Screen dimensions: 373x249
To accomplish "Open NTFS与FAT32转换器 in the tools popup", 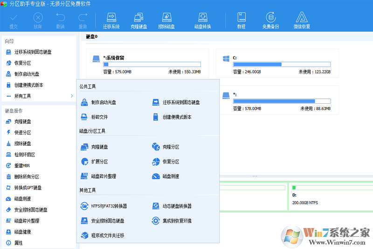I will pyautogui.click(x=104, y=206).
